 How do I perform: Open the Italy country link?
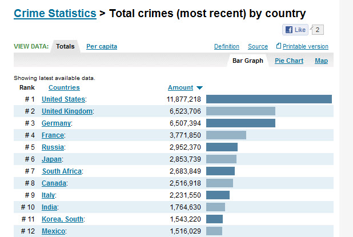[x=48, y=195]
